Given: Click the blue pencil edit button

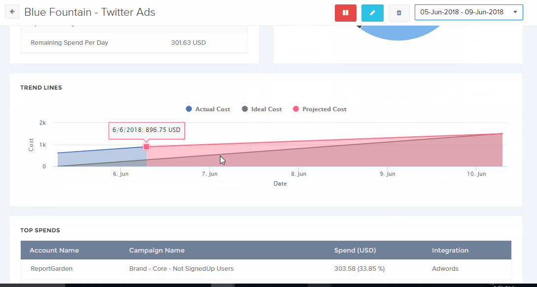Looking at the screenshot, I should point(372,13).
